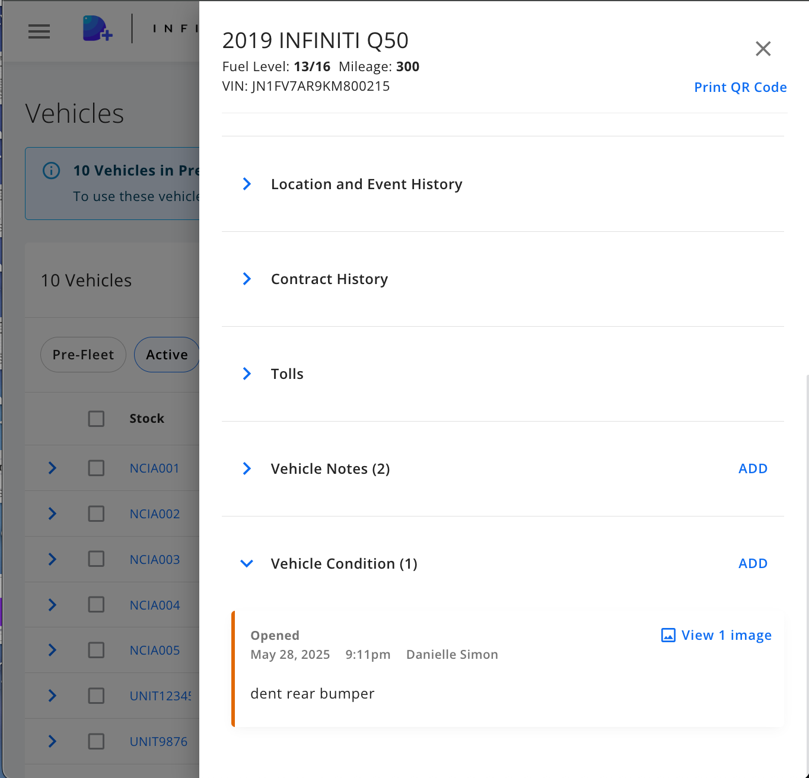This screenshot has height=778, width=809.
Task: Open stock link NCIA001
Action: 154,468
